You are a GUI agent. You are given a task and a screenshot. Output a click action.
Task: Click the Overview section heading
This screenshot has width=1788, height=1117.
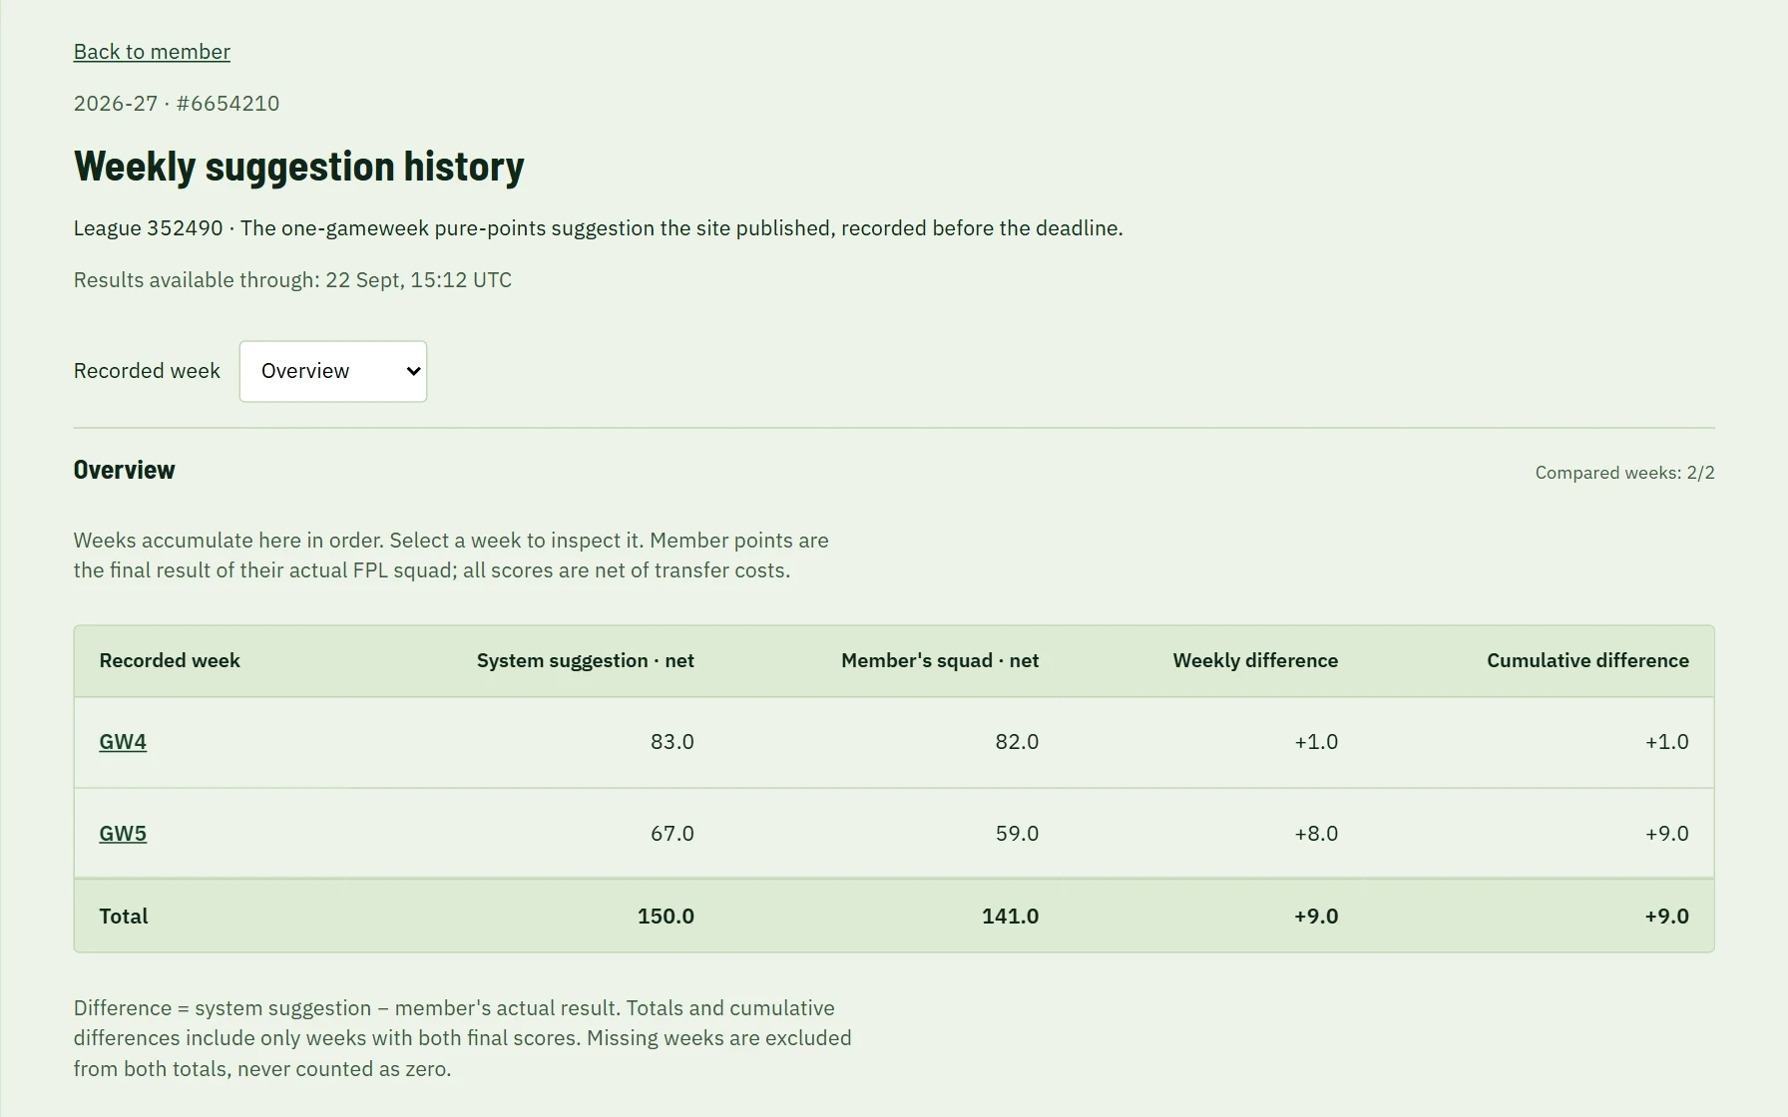[125, 470]
